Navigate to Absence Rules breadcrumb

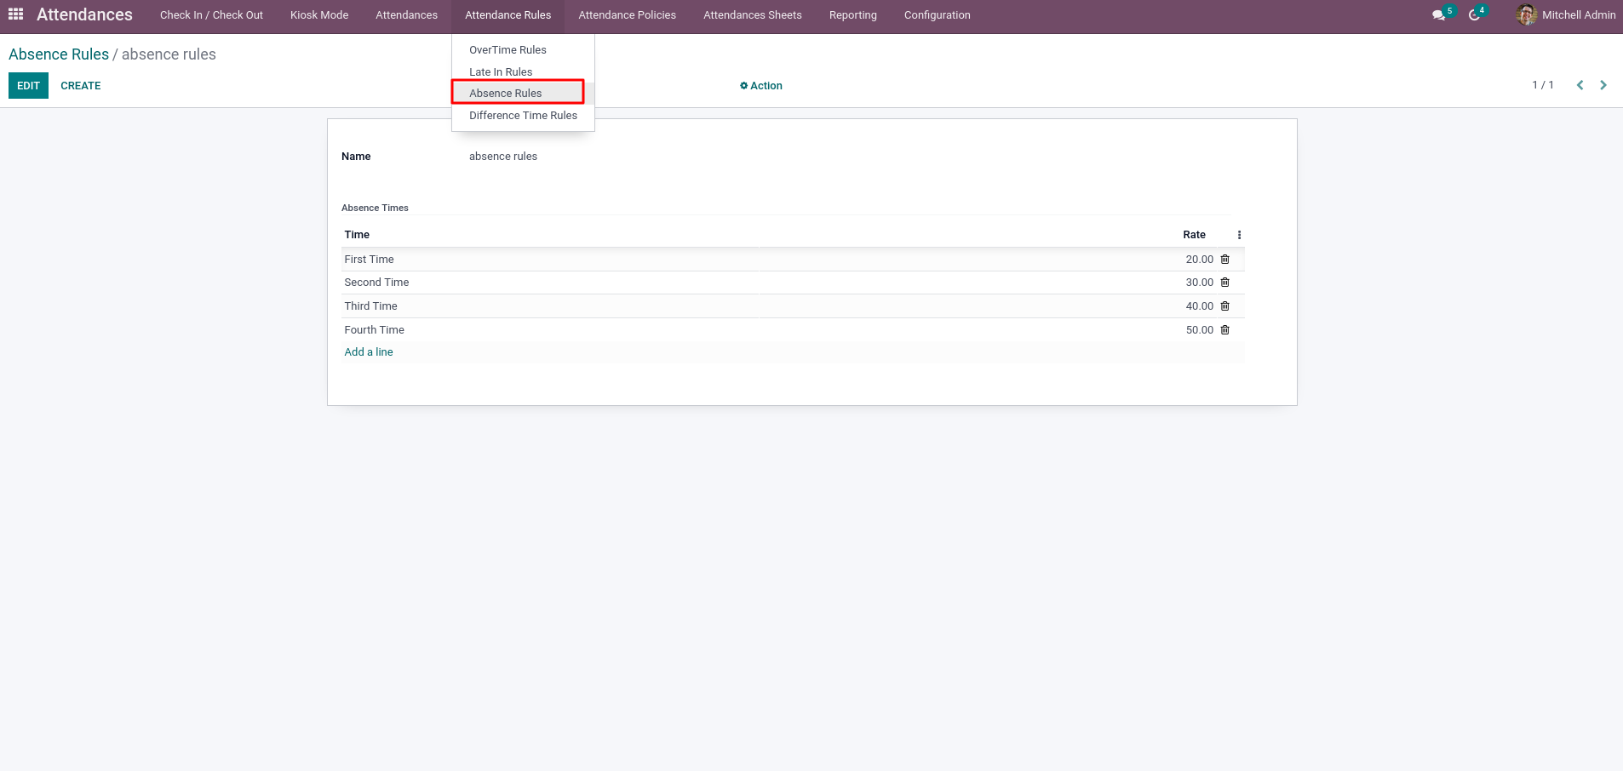(59, 54)
